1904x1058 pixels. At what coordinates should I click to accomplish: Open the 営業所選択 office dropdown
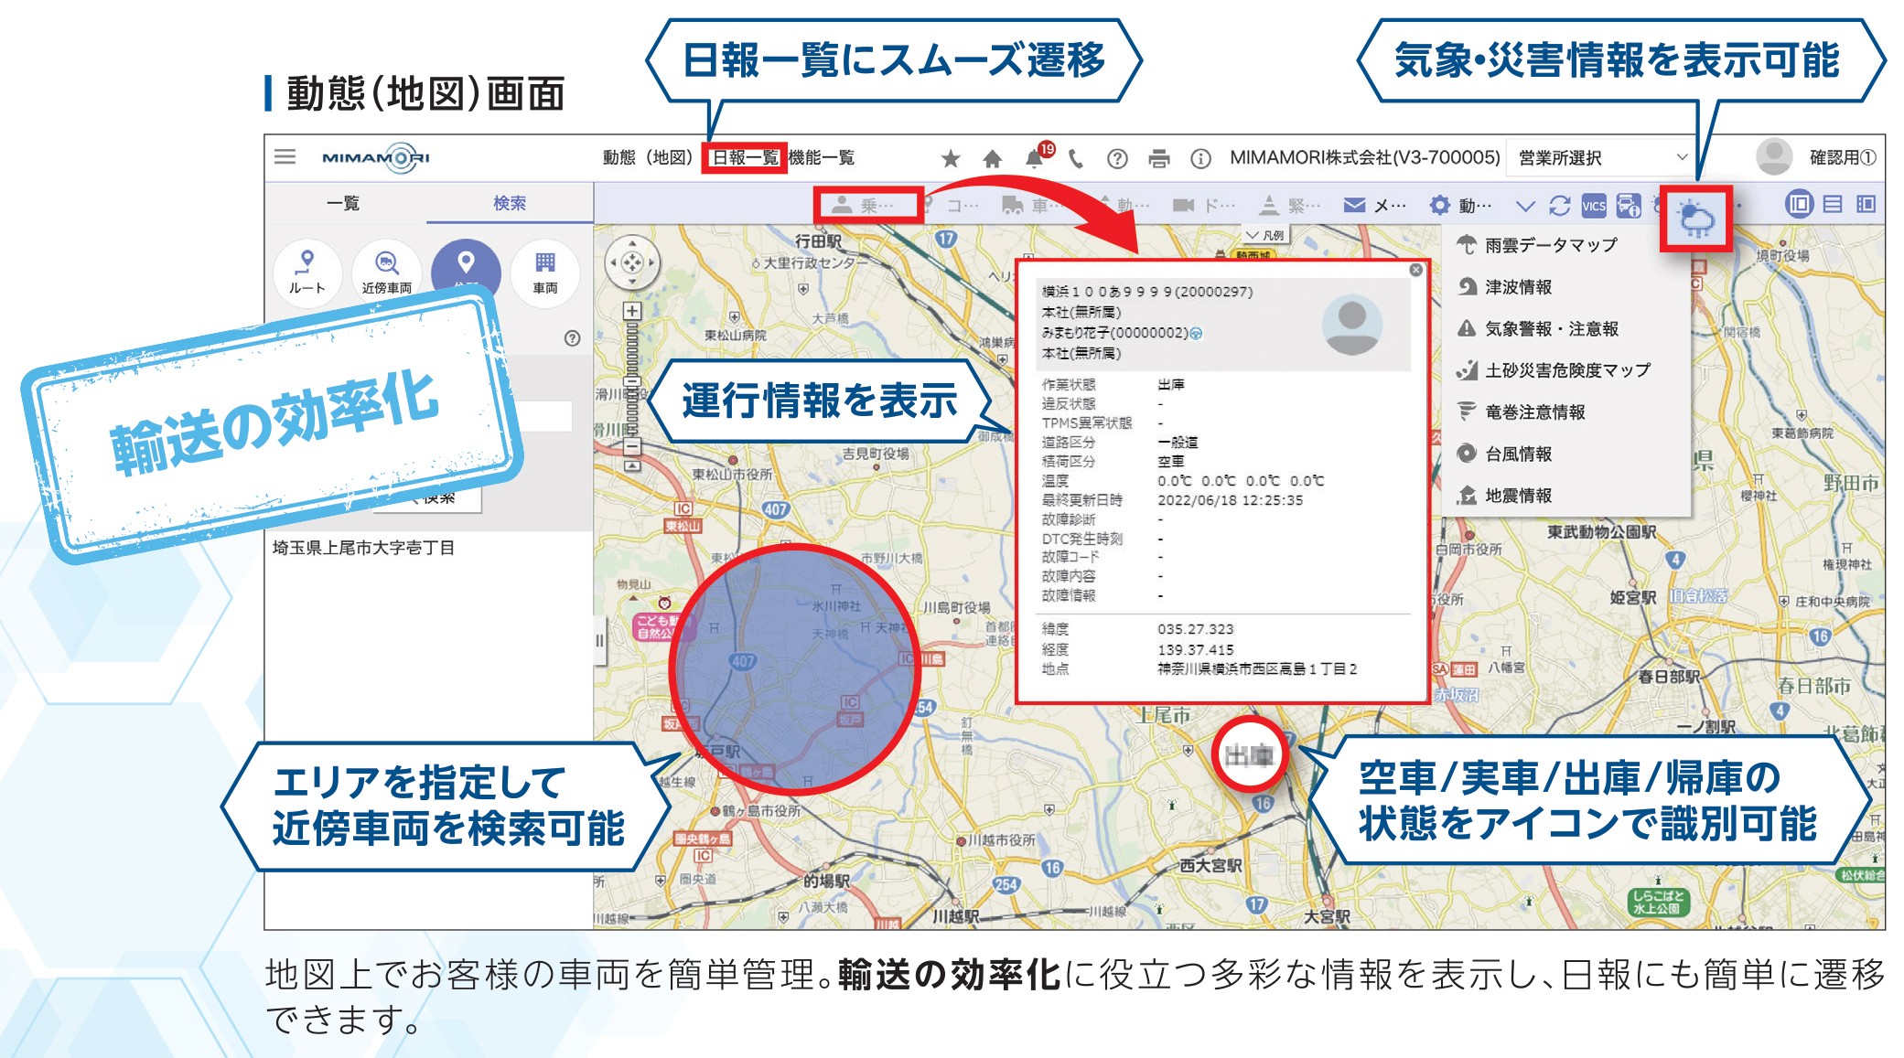point(1602,158)
